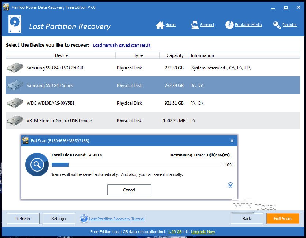
Task: Click the Refresh button
Action: [23, 219]
